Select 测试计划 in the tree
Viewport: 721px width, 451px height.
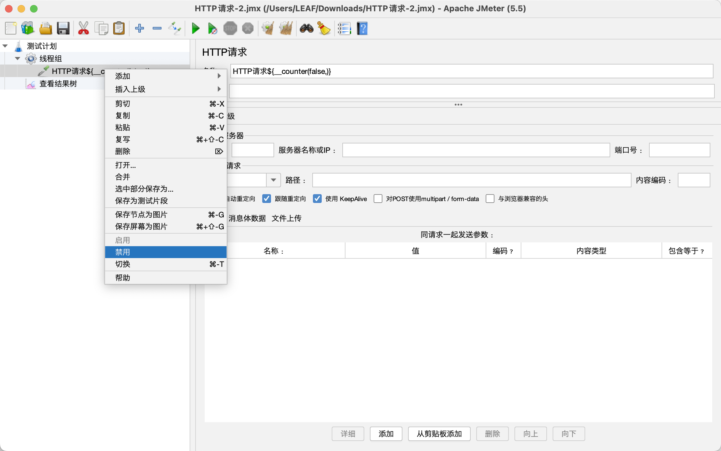(42, 46)
